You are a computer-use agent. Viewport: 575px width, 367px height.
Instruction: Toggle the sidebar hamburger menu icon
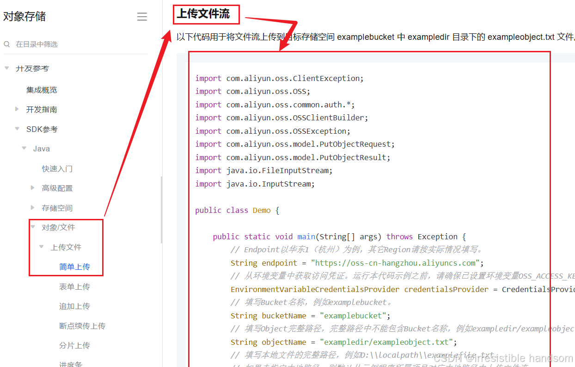click(x=142, y=17)
